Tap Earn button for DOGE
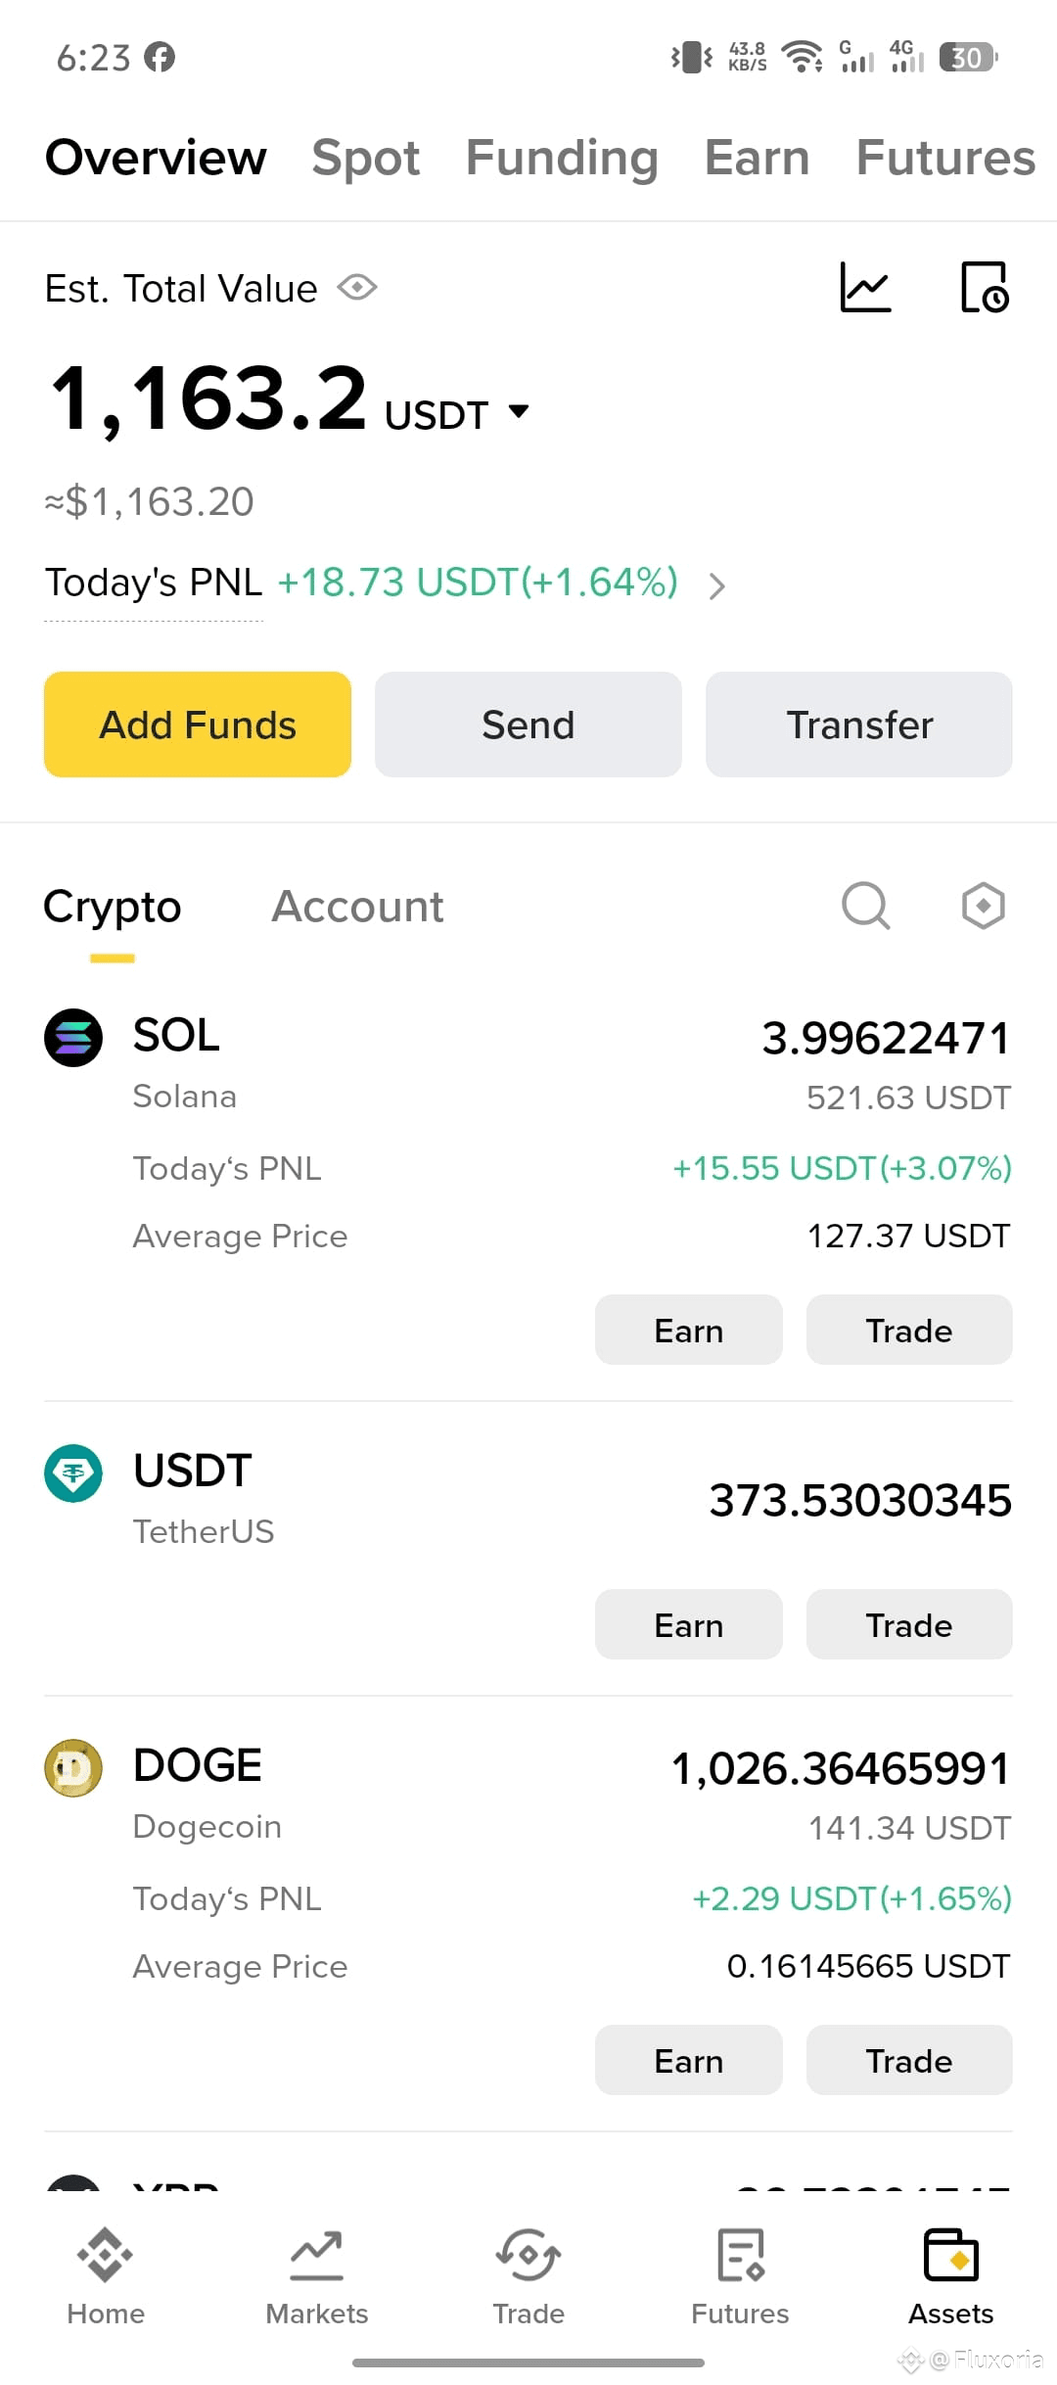The image size is (1057, 2385). (x=689, y=2060)
